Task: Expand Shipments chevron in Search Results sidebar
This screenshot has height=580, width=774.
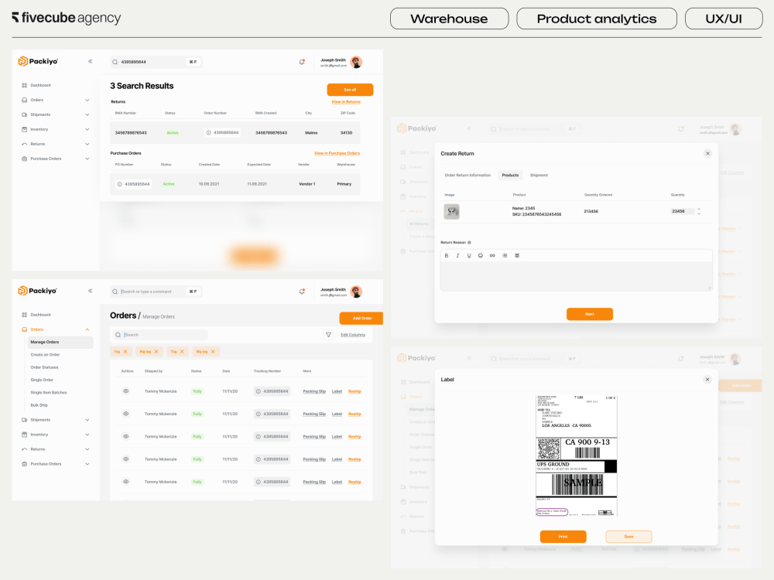Action: [87, 115]
